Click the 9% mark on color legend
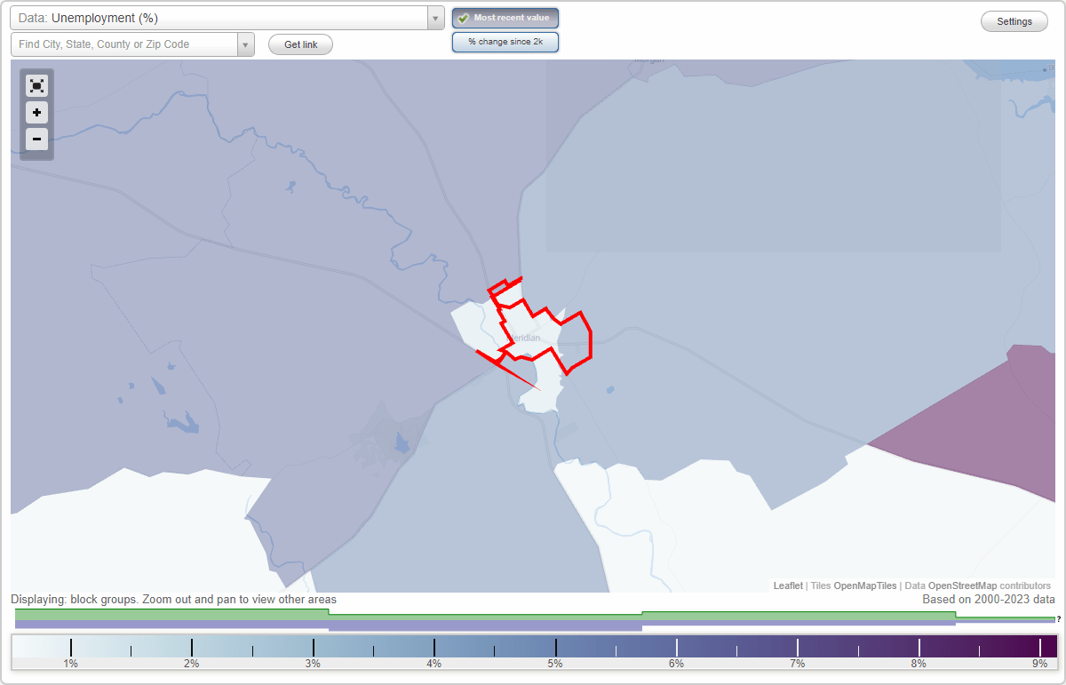 [x=1039, y=663]
